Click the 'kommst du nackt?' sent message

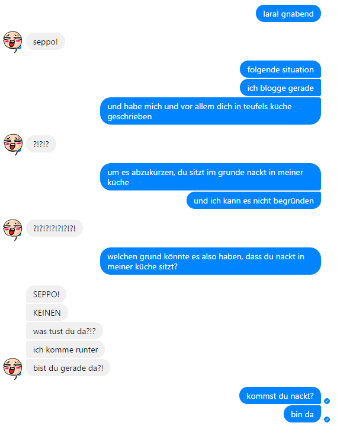280,396
